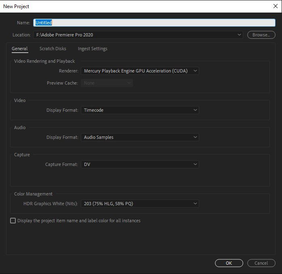Click the Name field containing Untitled
The image size is (282, 274).
coord(154,23)
